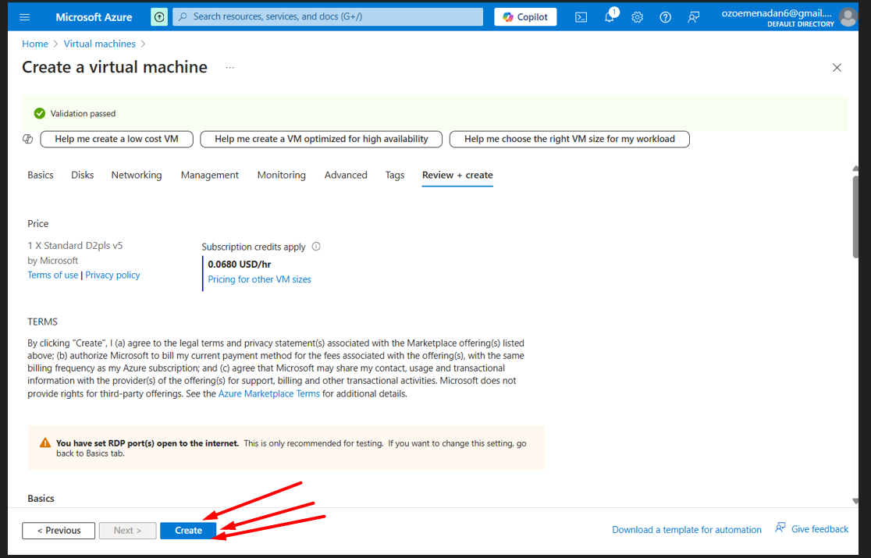Image resolution: width=871 pixels, height=558 pixels.
Task: Open portal settings gear
Action: pyautogui.click(x=637, y=17)
